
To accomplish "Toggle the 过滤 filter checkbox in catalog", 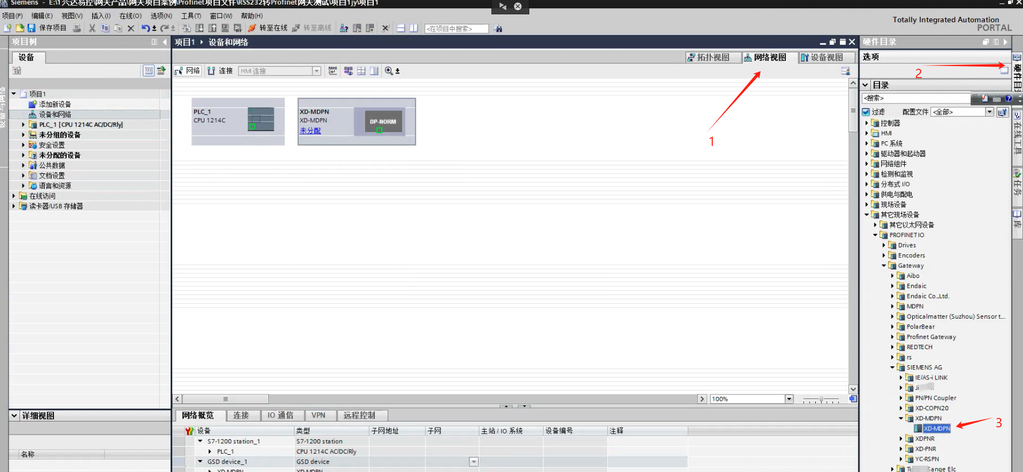I will click(x=866, y=112).
